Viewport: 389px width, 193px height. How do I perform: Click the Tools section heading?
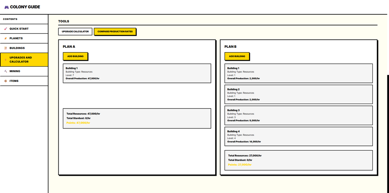click(x=64, y=21)
